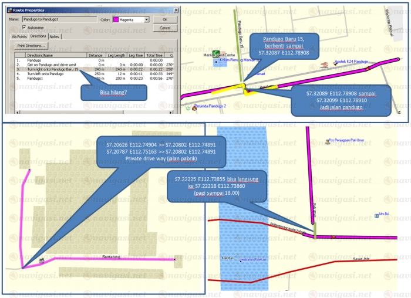Click the directions list horizontal scrollbar
411x298 pixels.
click(88, 111)
